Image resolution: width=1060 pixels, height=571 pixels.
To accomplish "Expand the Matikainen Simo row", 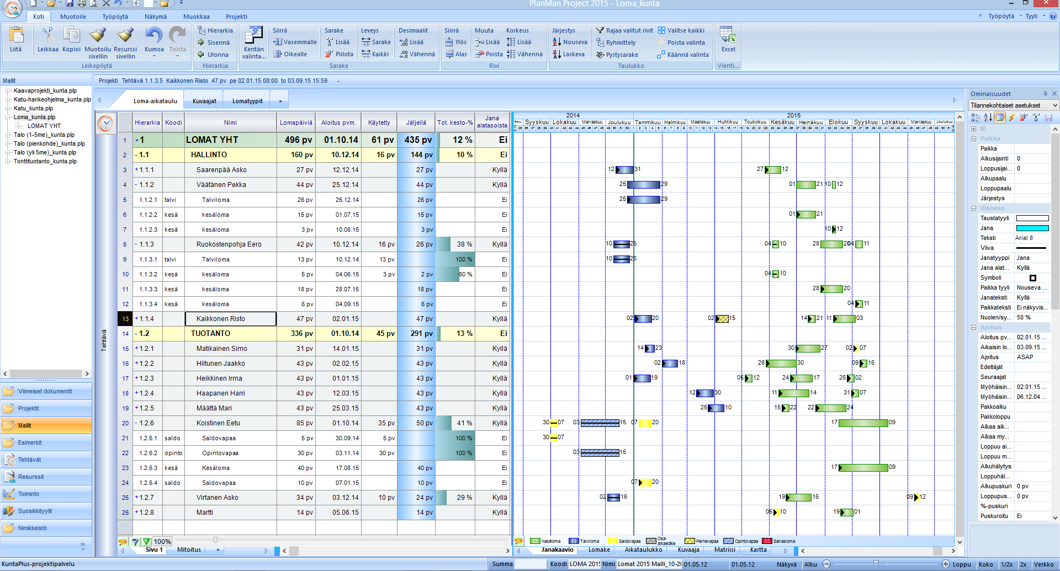I will [x=137, y=349].
